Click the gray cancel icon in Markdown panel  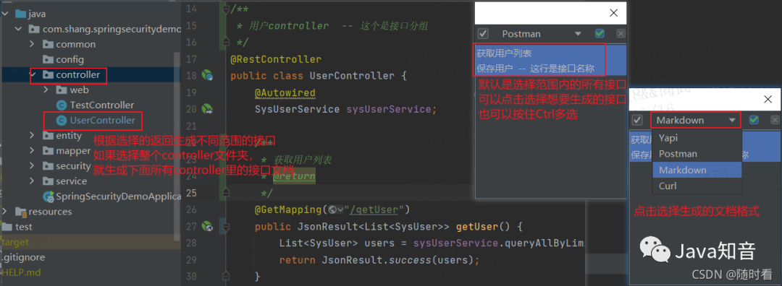point(775,120)
